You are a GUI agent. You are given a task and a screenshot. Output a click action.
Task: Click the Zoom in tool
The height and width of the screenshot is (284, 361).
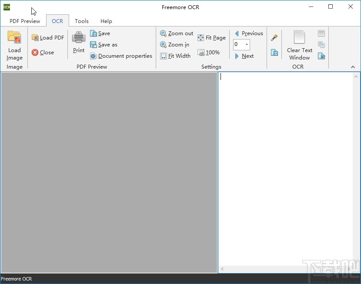[x=175, y=45]
